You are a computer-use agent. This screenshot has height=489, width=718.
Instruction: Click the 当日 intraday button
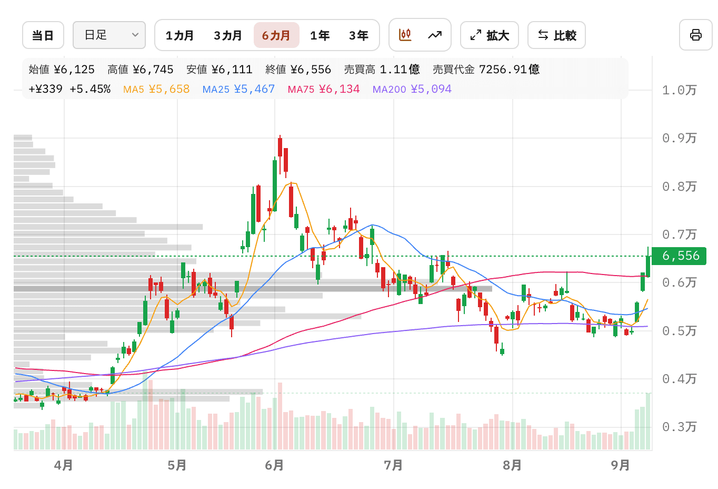(43, 35)
